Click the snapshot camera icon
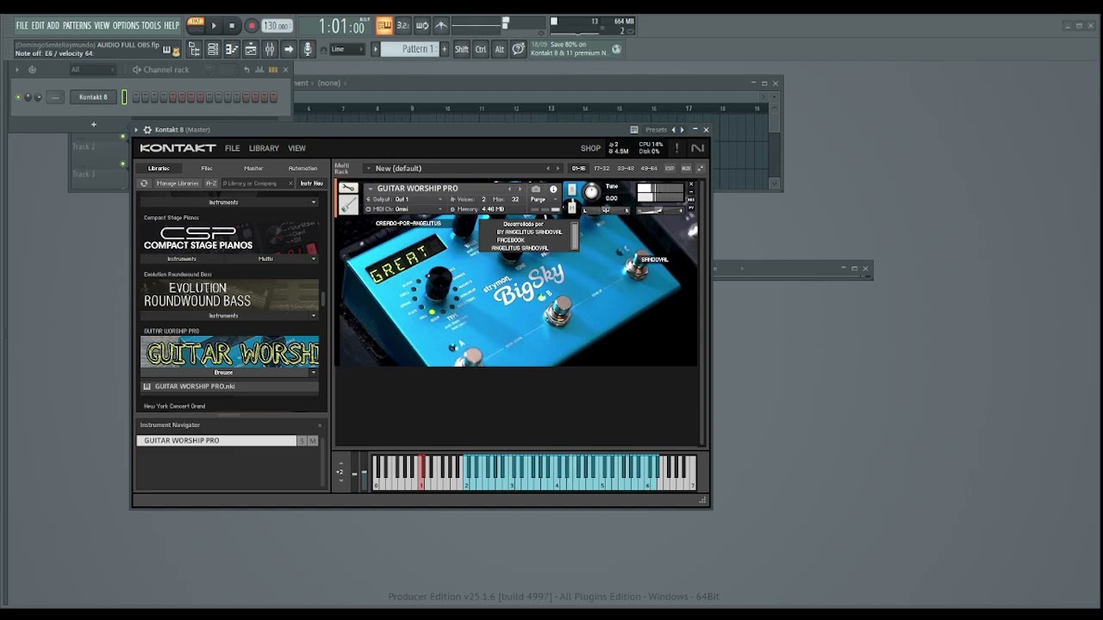1103x620 pixels. pos(536,189)
